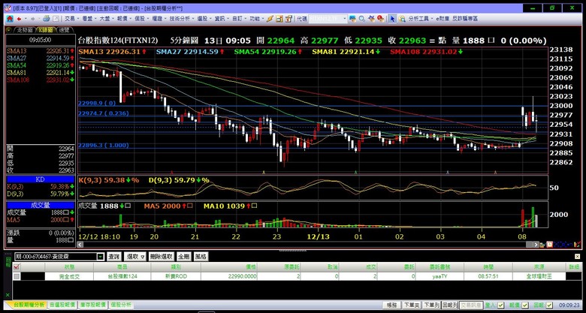This screenshot has width=586, height=313.
Task: Switch to the 台股期權分析 bottom tab
Action: pyautogui.click(x=29, y=305)
